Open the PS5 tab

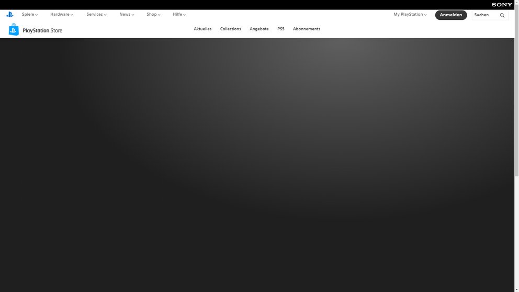pyautogui.click(x=280, y=29)
